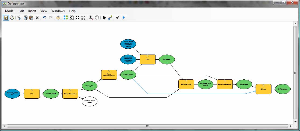Screen dimensions: 300x131
Task: Click the vertical scrollbar thumb
Action: tap(295, 72)
